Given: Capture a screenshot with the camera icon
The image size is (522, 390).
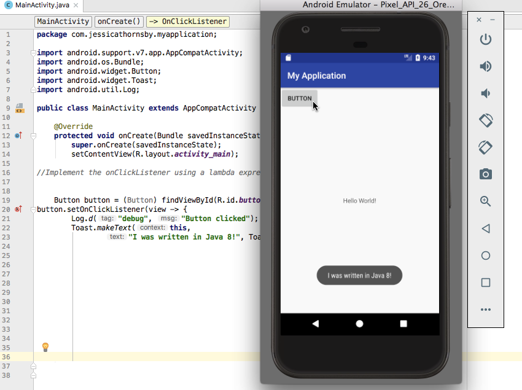Looking at the screenshot, I should [485, 174].
